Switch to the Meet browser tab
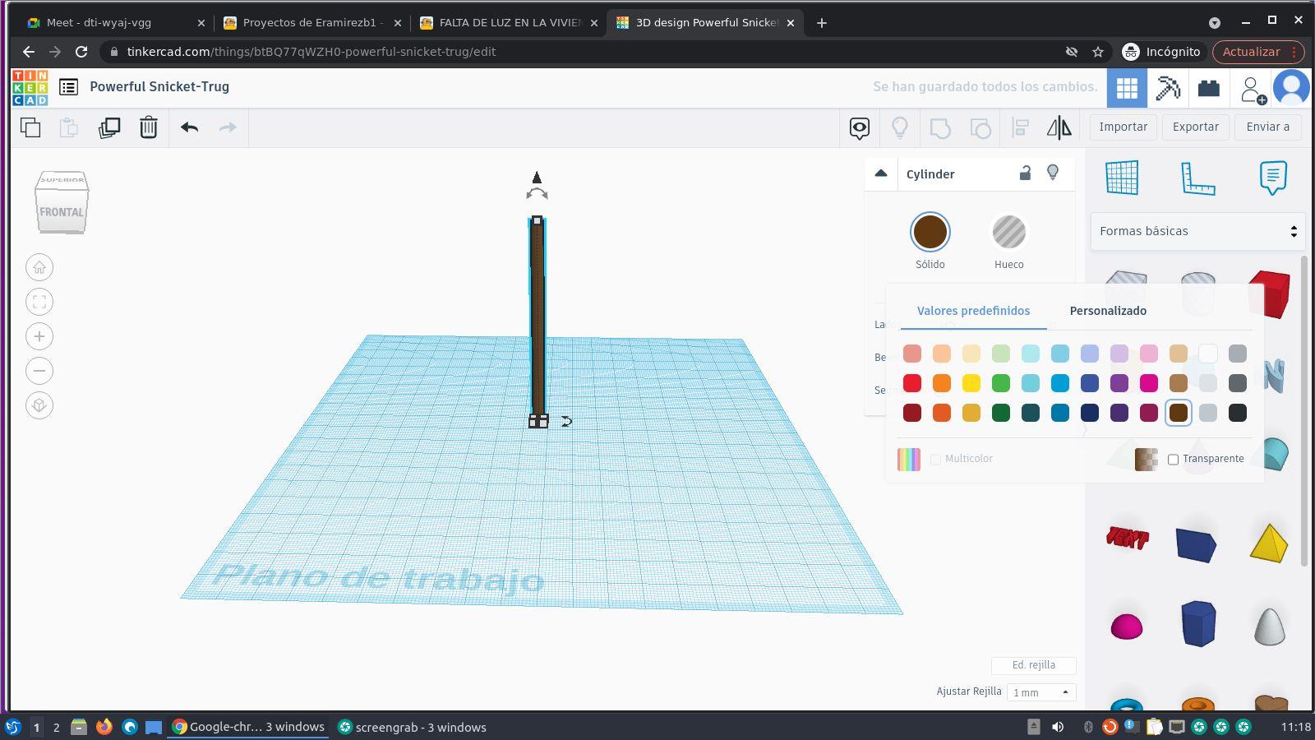The image size is (1315, 740). pyautogui.click(x=115, y=23)
